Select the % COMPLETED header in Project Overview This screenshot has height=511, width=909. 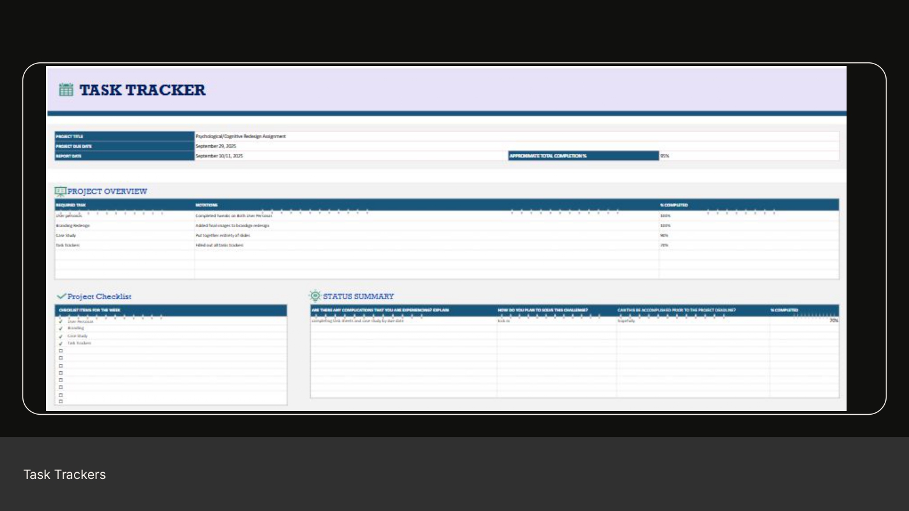tap(674, 205)
